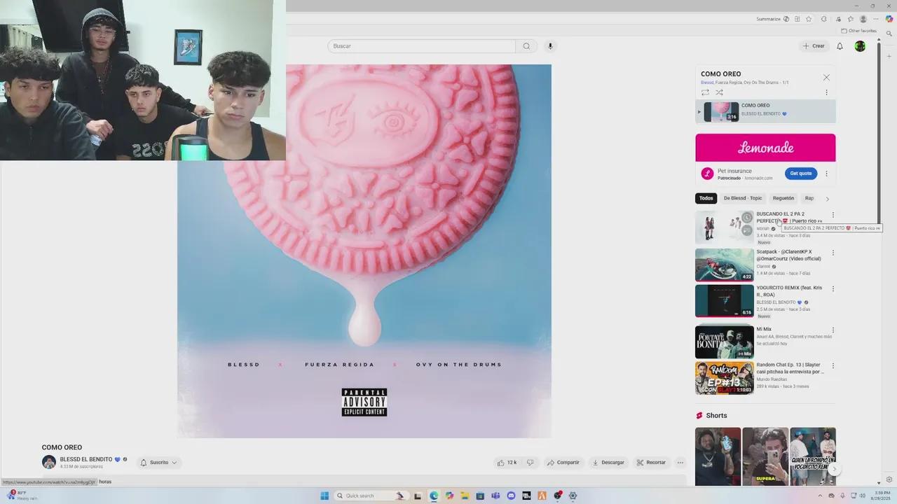The height and width of the screenshot is (504, 897).
Task: Focus the Buscar search field
Action: [421, 46]
